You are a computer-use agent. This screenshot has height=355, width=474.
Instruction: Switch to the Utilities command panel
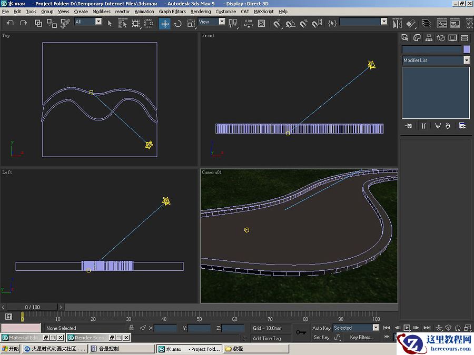click(x=464, y=38)
